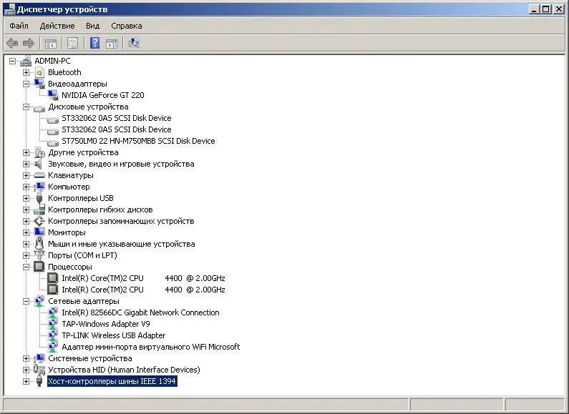Collapse the Видеоадаптеры category
Viewport: 569px width, 414px height.
[26, 84]
